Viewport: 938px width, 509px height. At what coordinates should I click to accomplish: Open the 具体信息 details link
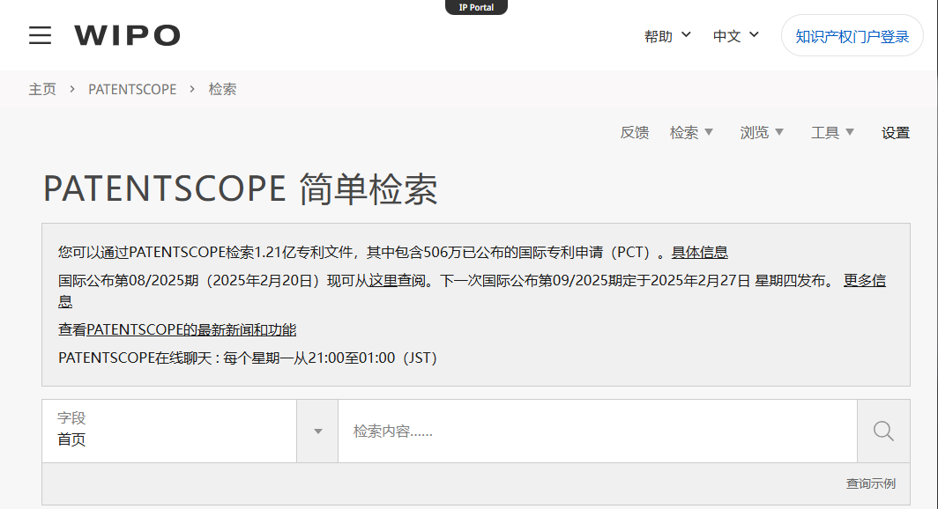(x=699, y=252)
